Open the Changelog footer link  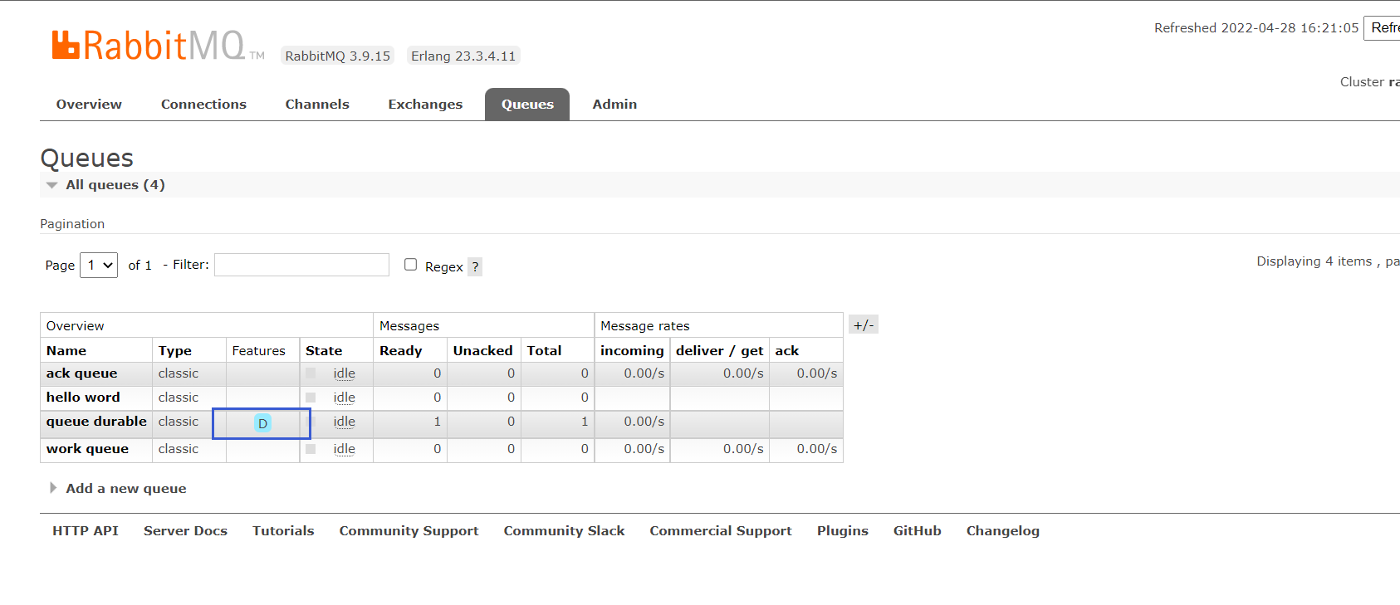point(1003,531)
